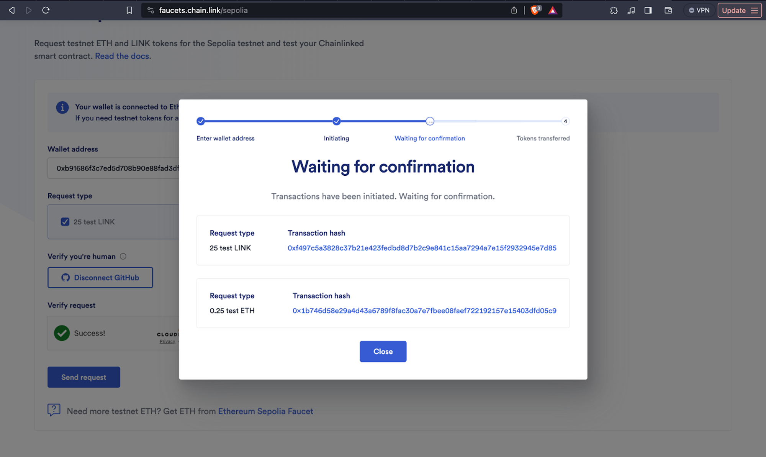Toggle the VPN button
Viewport: 766px width, 457px height.
coord(699,10)
